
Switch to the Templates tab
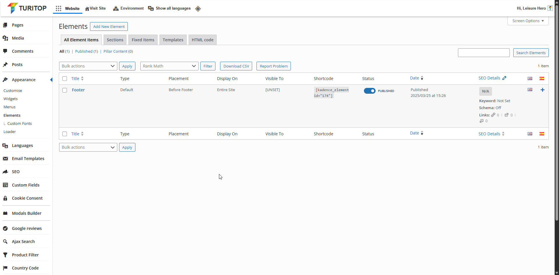[x=173, y=40]
